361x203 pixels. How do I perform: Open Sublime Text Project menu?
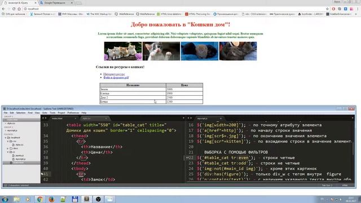point(61,113)
